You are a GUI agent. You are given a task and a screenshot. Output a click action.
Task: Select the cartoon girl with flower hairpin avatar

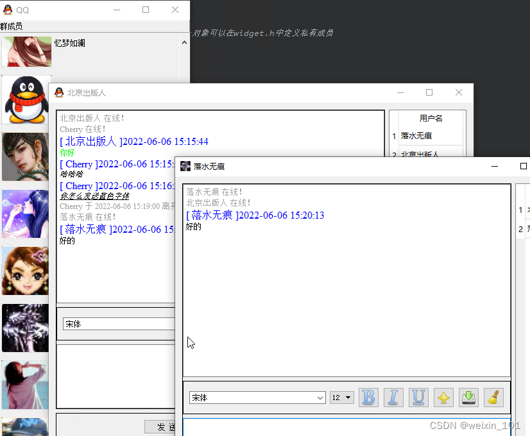(26, 271)
